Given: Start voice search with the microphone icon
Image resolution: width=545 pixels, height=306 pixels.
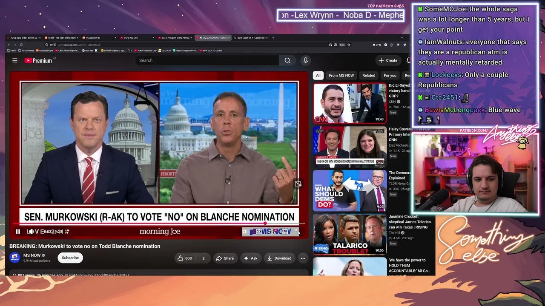Looking at the screenshot, I should click(x=305, y=60).
